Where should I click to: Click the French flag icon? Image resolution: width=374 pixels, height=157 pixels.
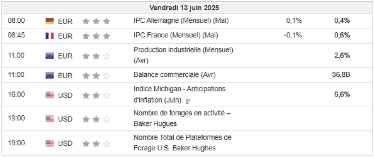49,36
